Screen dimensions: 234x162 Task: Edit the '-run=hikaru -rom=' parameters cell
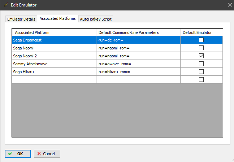coord(138,71)
